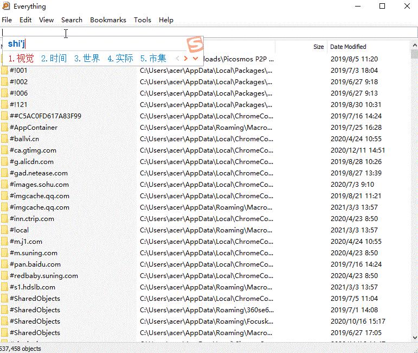Select the #local folder icon
Screen dimensions: 418x353
(4, 230)
